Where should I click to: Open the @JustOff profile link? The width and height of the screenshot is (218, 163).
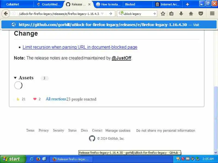click(x=121, y=58)
